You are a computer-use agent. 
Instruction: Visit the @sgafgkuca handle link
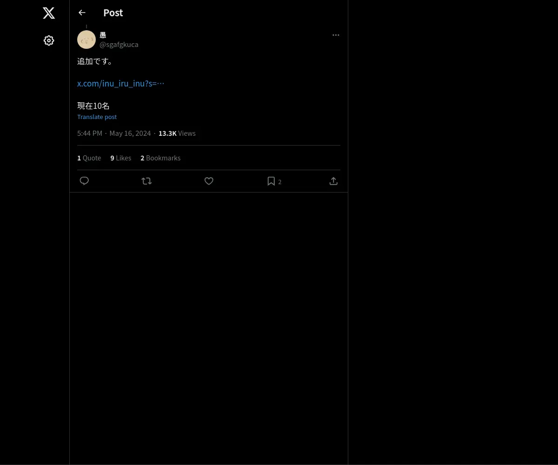pos(119,44)
